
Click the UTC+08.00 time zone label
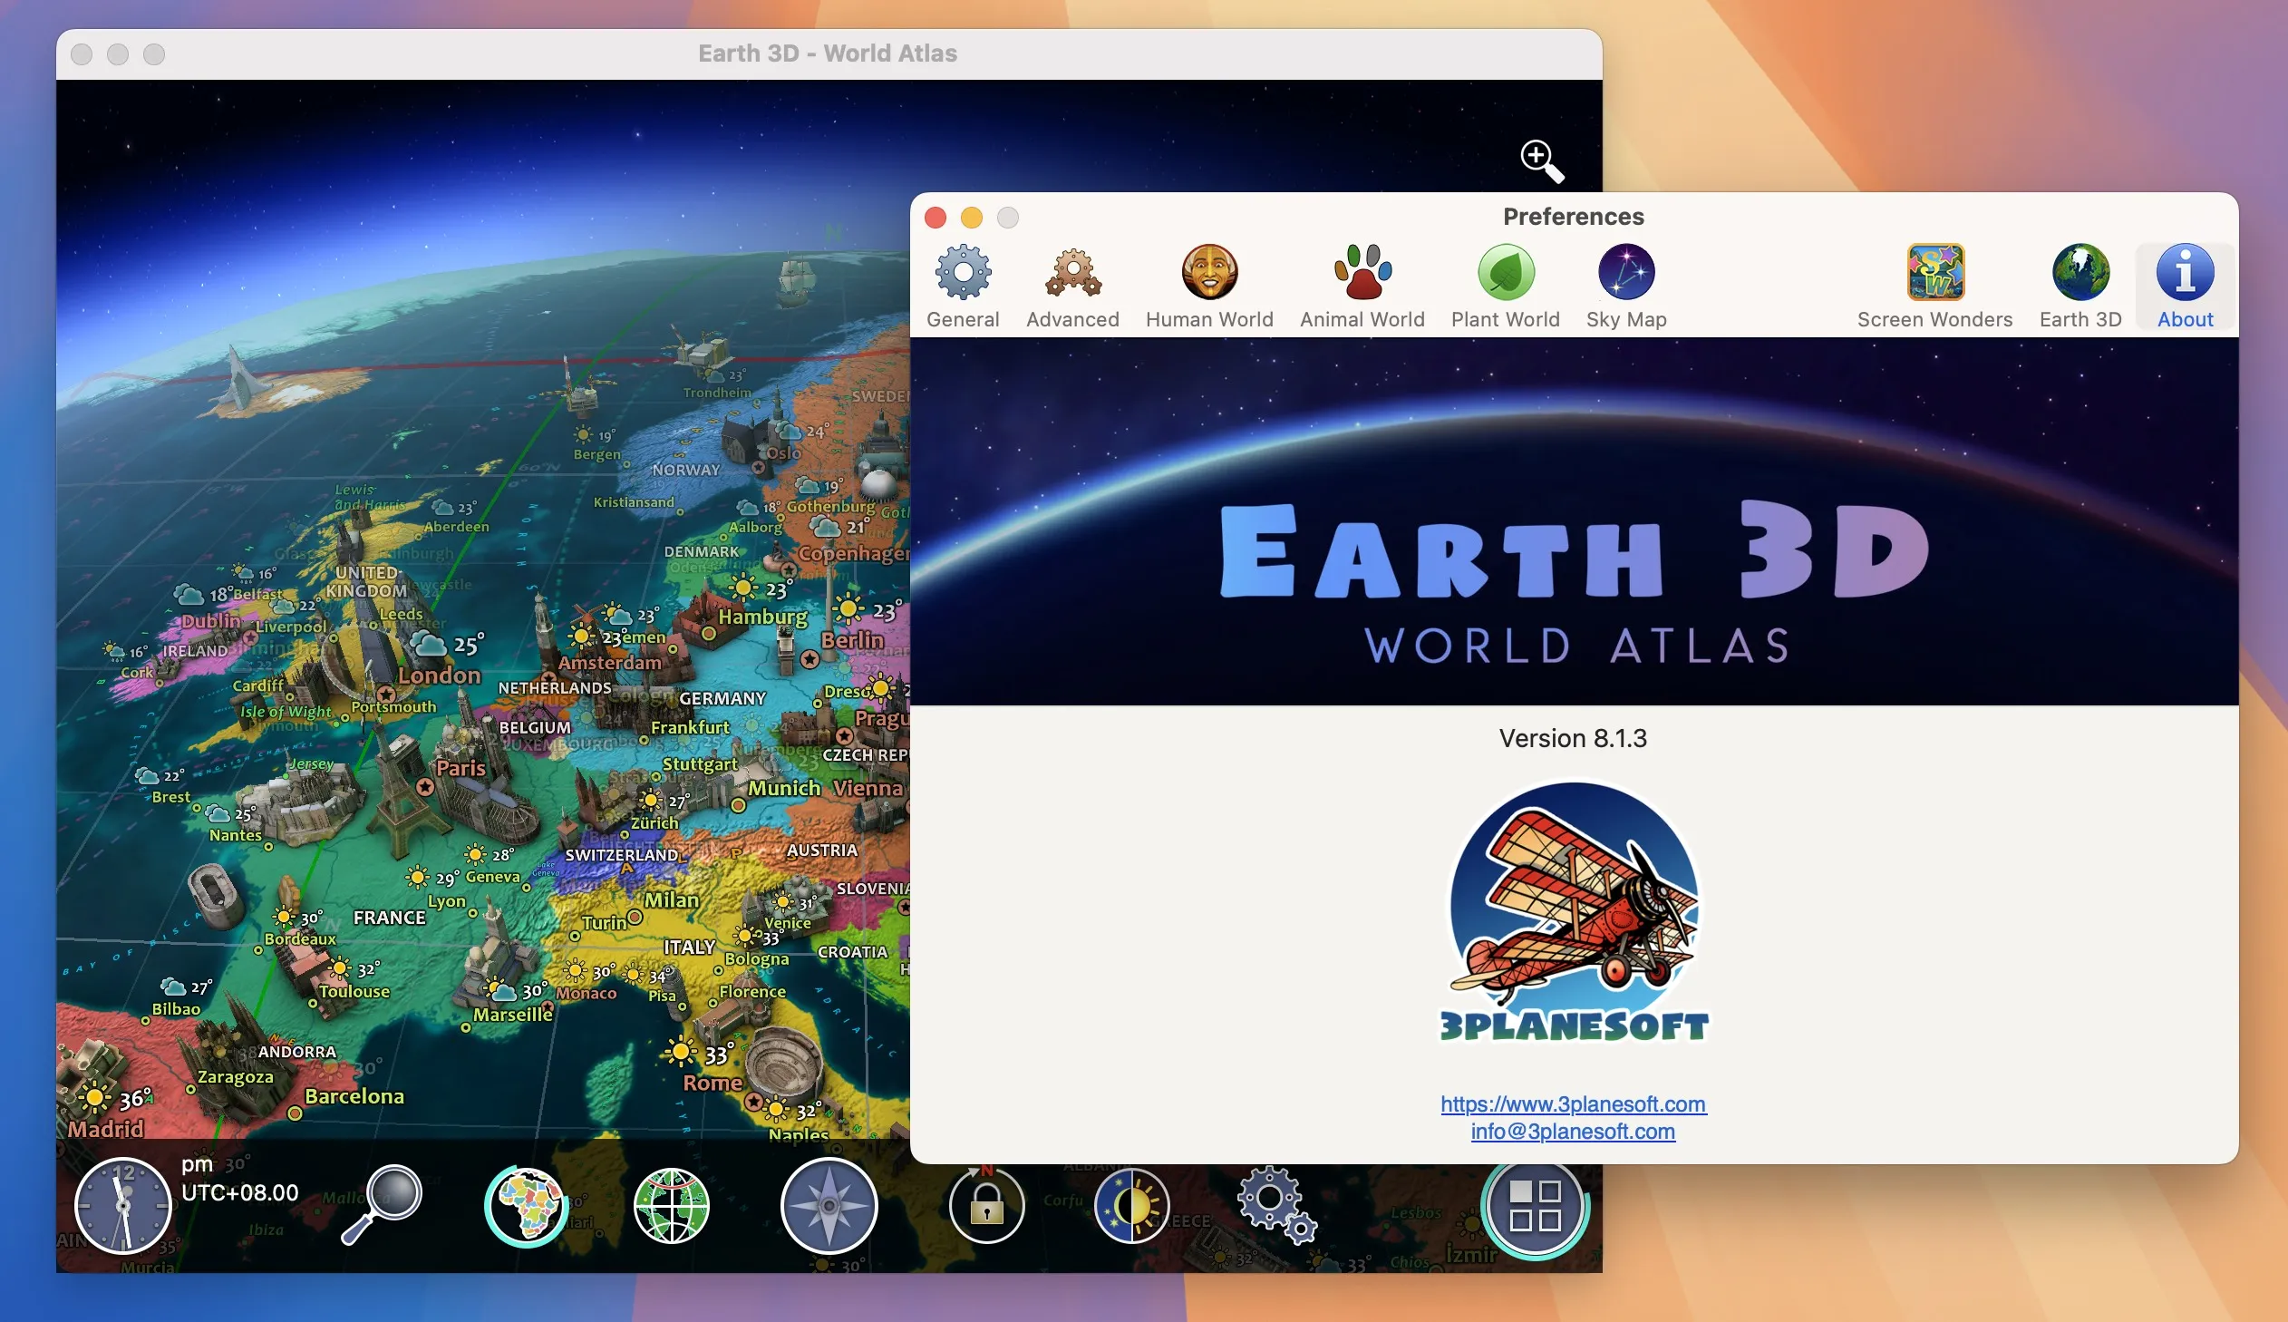[239, 1192]
